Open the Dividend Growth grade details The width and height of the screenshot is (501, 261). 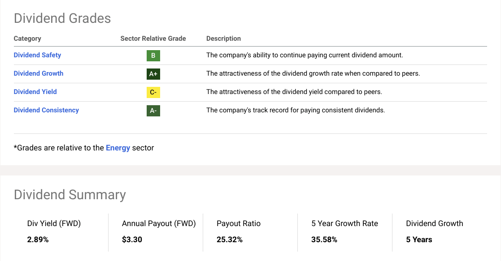click(39, 73)
